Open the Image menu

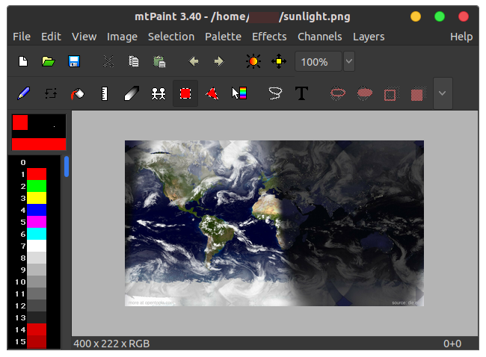click(122, 37)
